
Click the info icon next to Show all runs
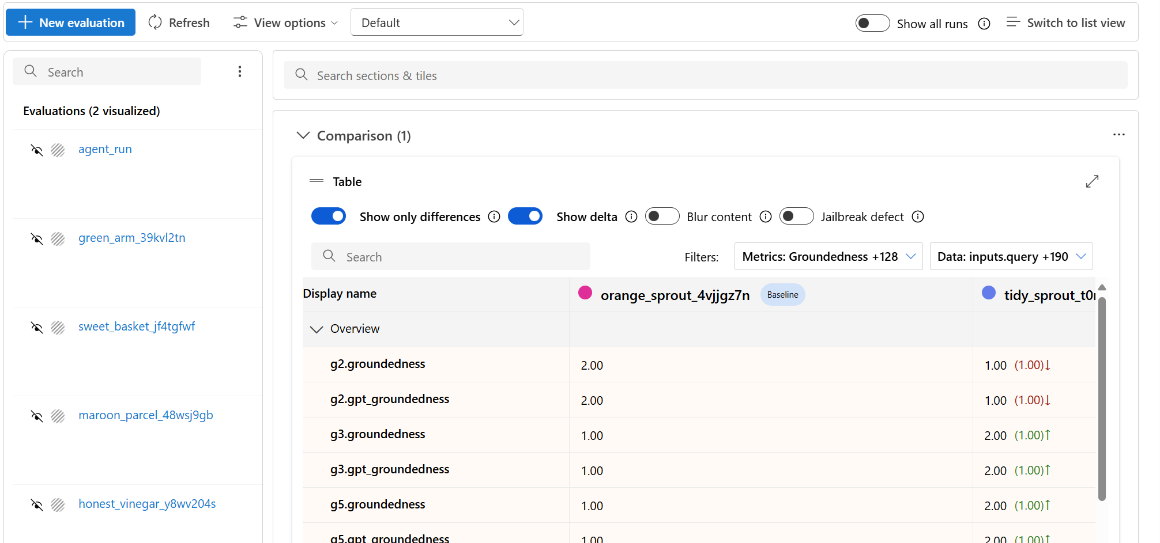coord(984,24)
